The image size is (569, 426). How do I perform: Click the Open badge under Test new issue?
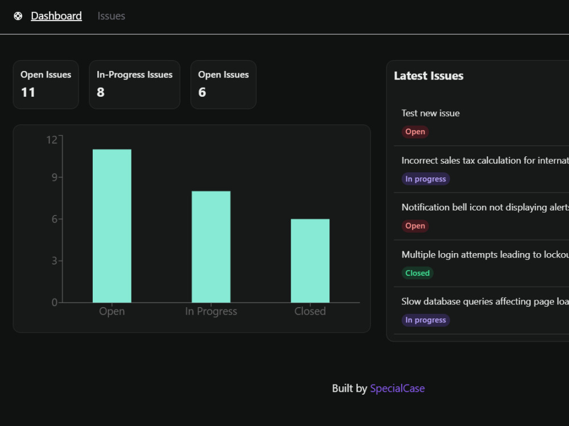pos(415,131)
